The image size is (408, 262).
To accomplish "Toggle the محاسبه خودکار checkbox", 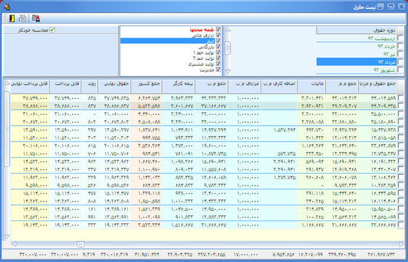I will (x=52, y=30).
